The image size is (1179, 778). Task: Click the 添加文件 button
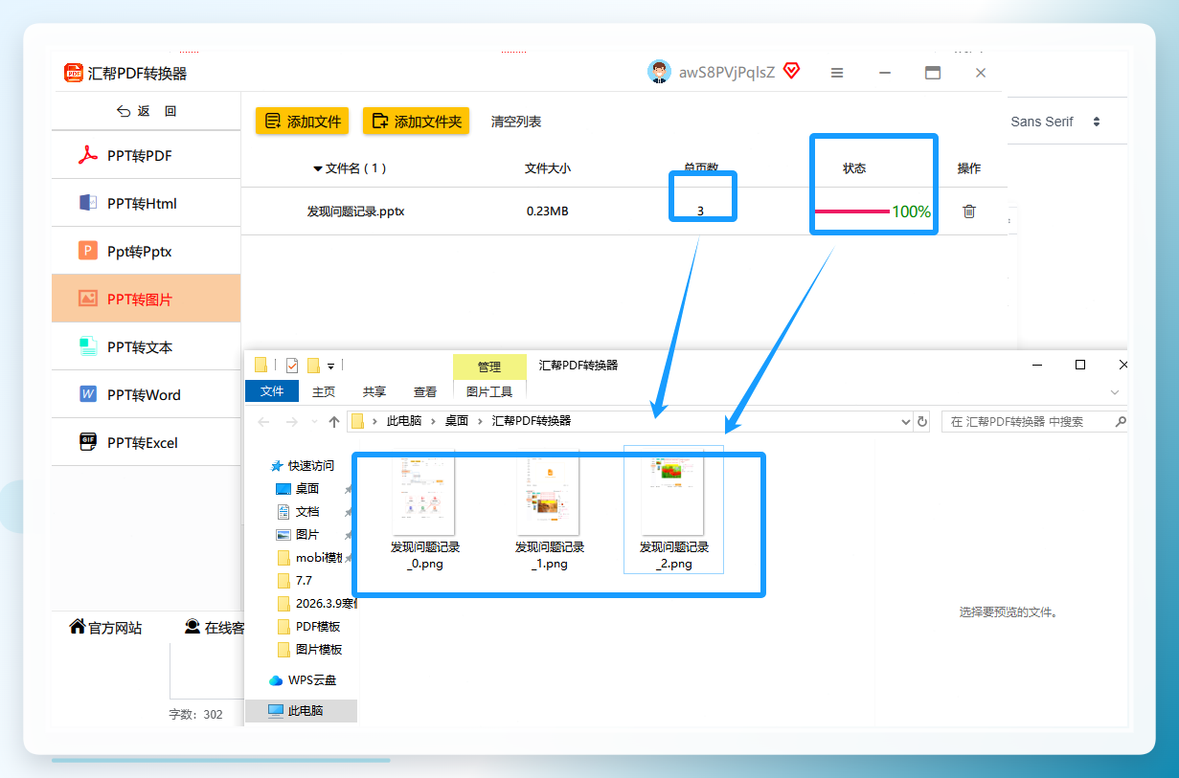(x=303, y=122)
